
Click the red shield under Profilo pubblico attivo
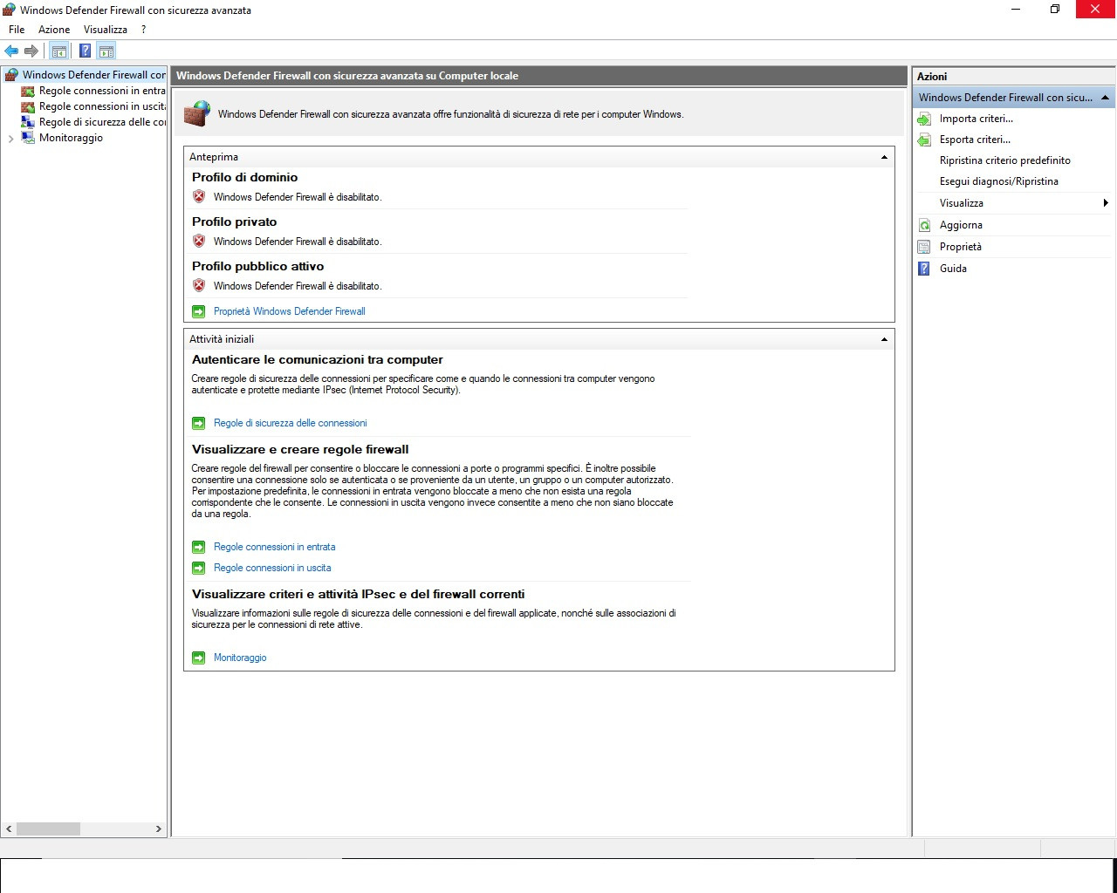tap(199, 285)
